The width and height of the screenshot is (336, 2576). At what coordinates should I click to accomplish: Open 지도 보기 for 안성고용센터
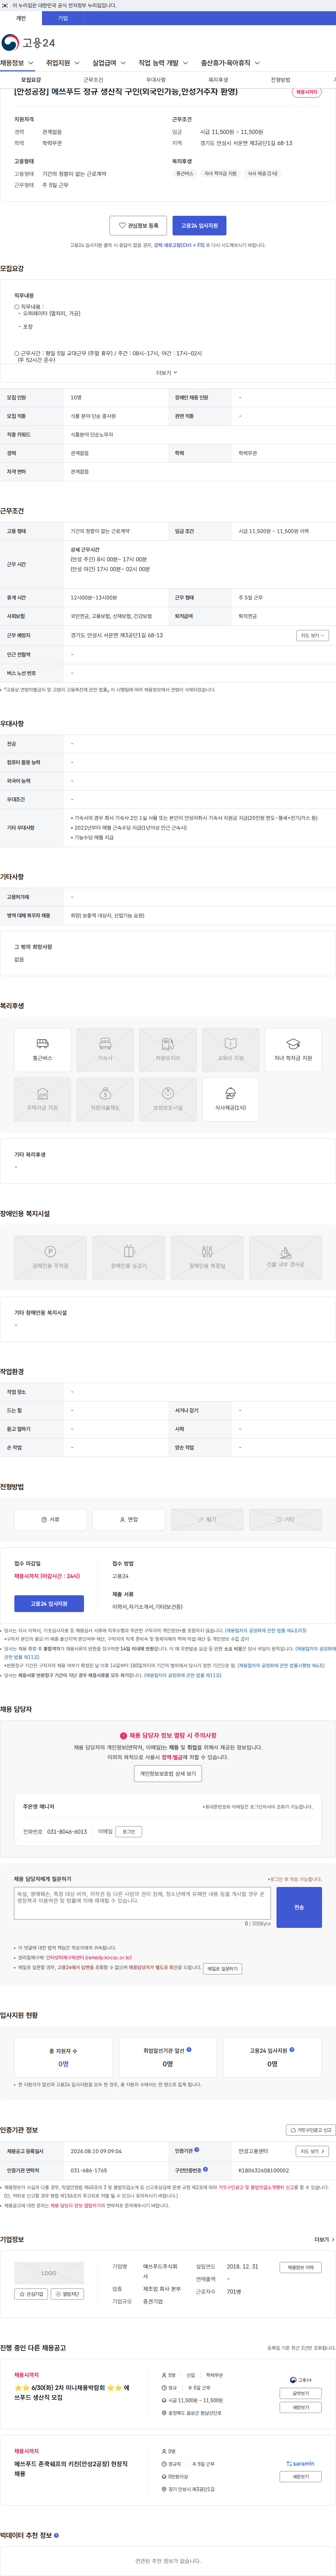(312, 2151)
